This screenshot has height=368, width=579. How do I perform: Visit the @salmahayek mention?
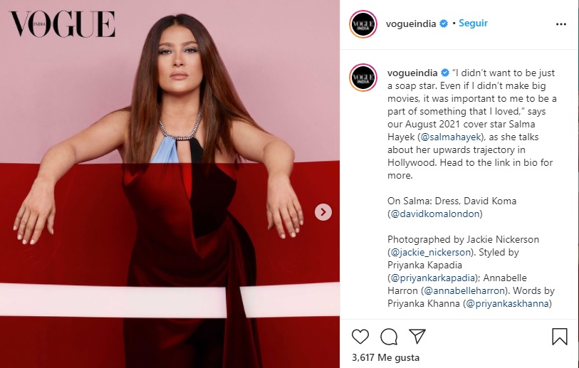coord(451,137)
